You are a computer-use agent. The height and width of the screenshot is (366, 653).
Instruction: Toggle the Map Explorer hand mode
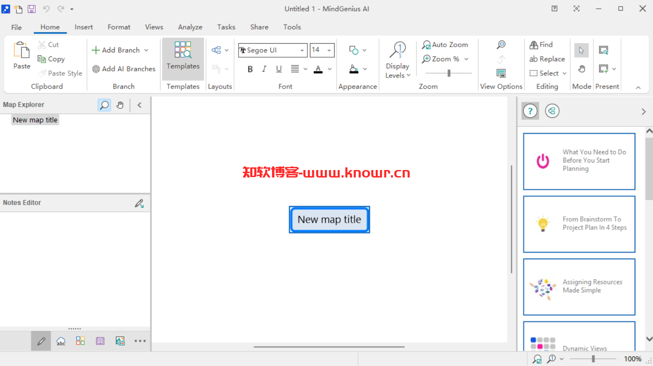click(x=120, y=105)
